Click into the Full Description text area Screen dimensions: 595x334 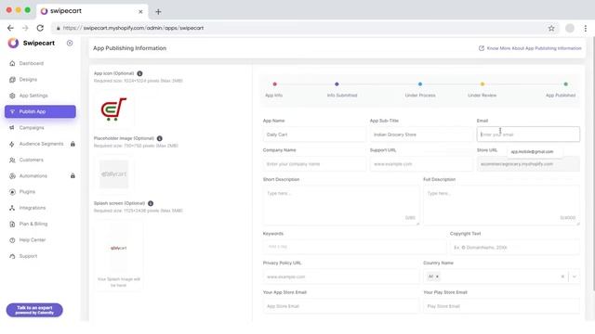click(501, 205)
